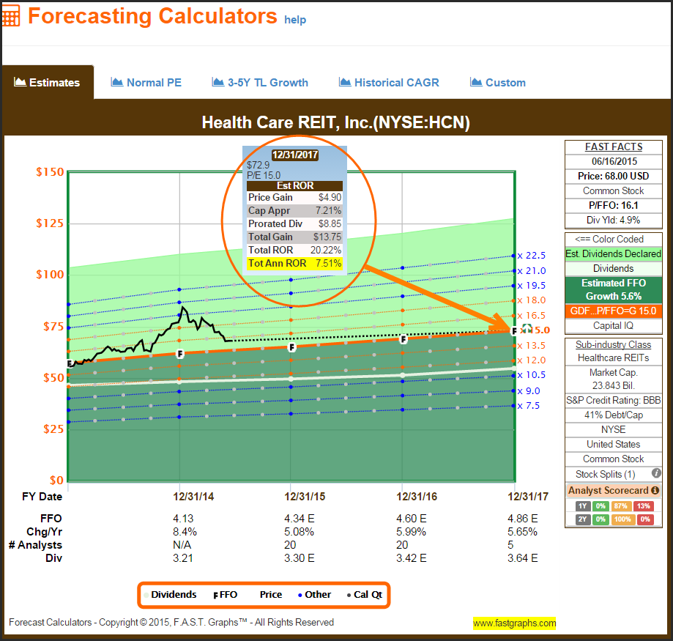
Task: Click the F marker at 12/31/15 on FFO line
Action: tap(292, 347)
